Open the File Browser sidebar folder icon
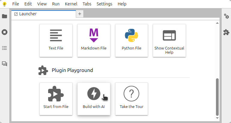Image resolution: width=231 pixels, height=123 pixels. [5, 16]
